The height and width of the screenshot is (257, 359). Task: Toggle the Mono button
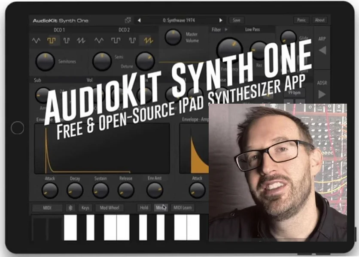pyautogui.click(x=161, y=208)
